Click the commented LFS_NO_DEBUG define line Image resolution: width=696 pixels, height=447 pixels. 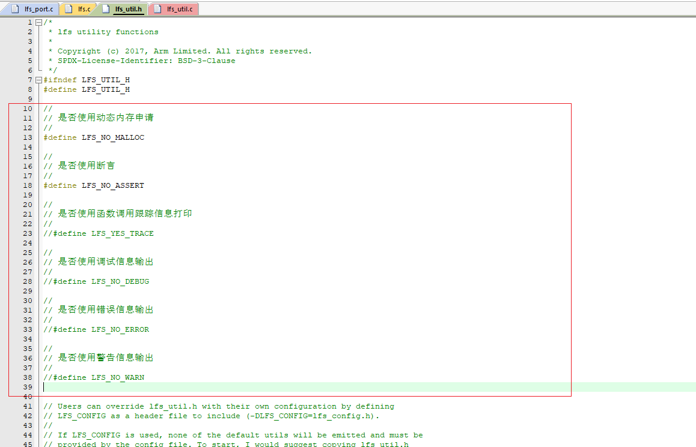(96, 281)
